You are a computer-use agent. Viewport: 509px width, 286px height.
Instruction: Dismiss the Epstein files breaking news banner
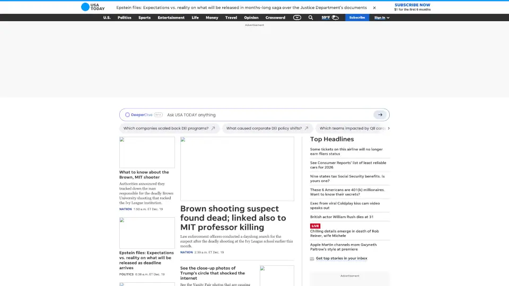tap(374, 8)
